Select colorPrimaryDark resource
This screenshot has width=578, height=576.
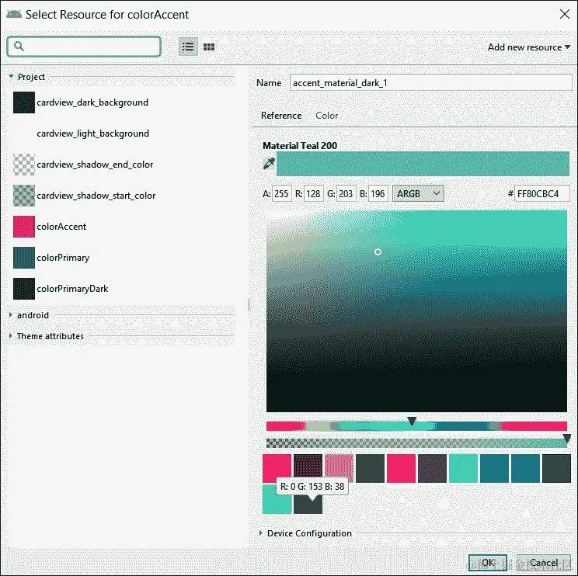tap(61, 288)
